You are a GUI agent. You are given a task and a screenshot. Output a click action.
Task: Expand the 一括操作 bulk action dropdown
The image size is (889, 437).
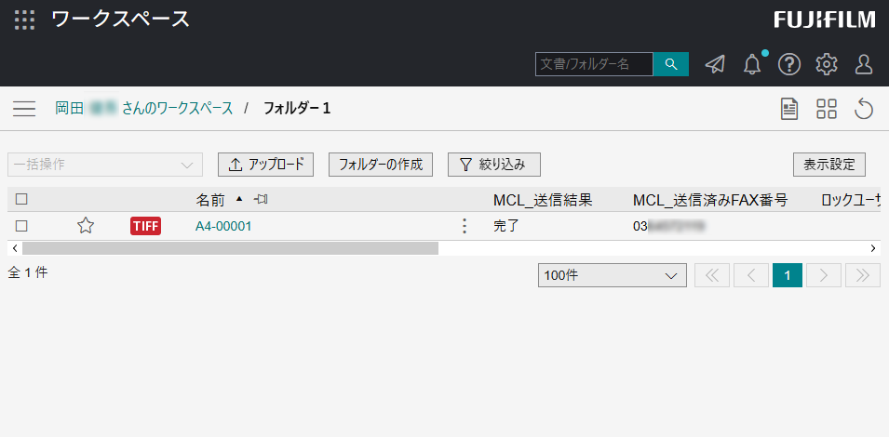[x=104, y=165]
